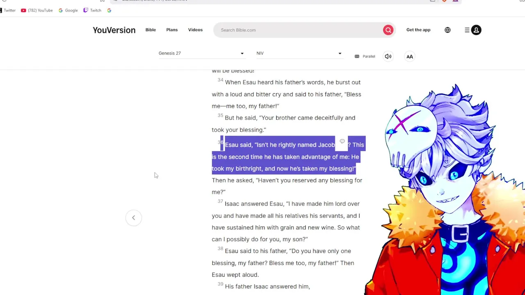
Task: Open the Twitch bookmark
Action: click(92, 10)
